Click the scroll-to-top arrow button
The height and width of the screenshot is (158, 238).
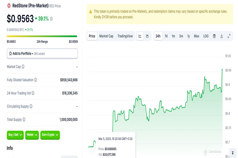[233, 153]
